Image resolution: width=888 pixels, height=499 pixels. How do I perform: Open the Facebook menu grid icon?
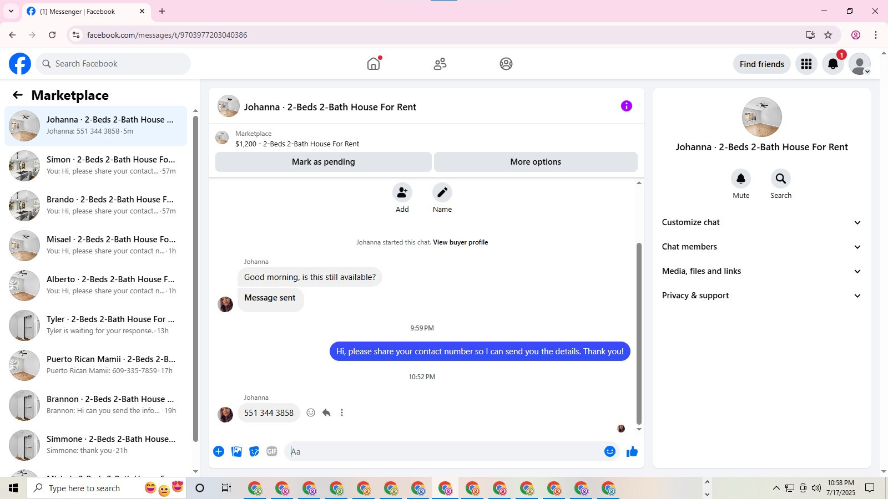click(x=806, y=64)
